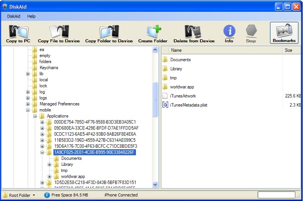This screenshot has height=201, width=303.
Task: Select Library name in file list
Action: click(x=176, y=69)
